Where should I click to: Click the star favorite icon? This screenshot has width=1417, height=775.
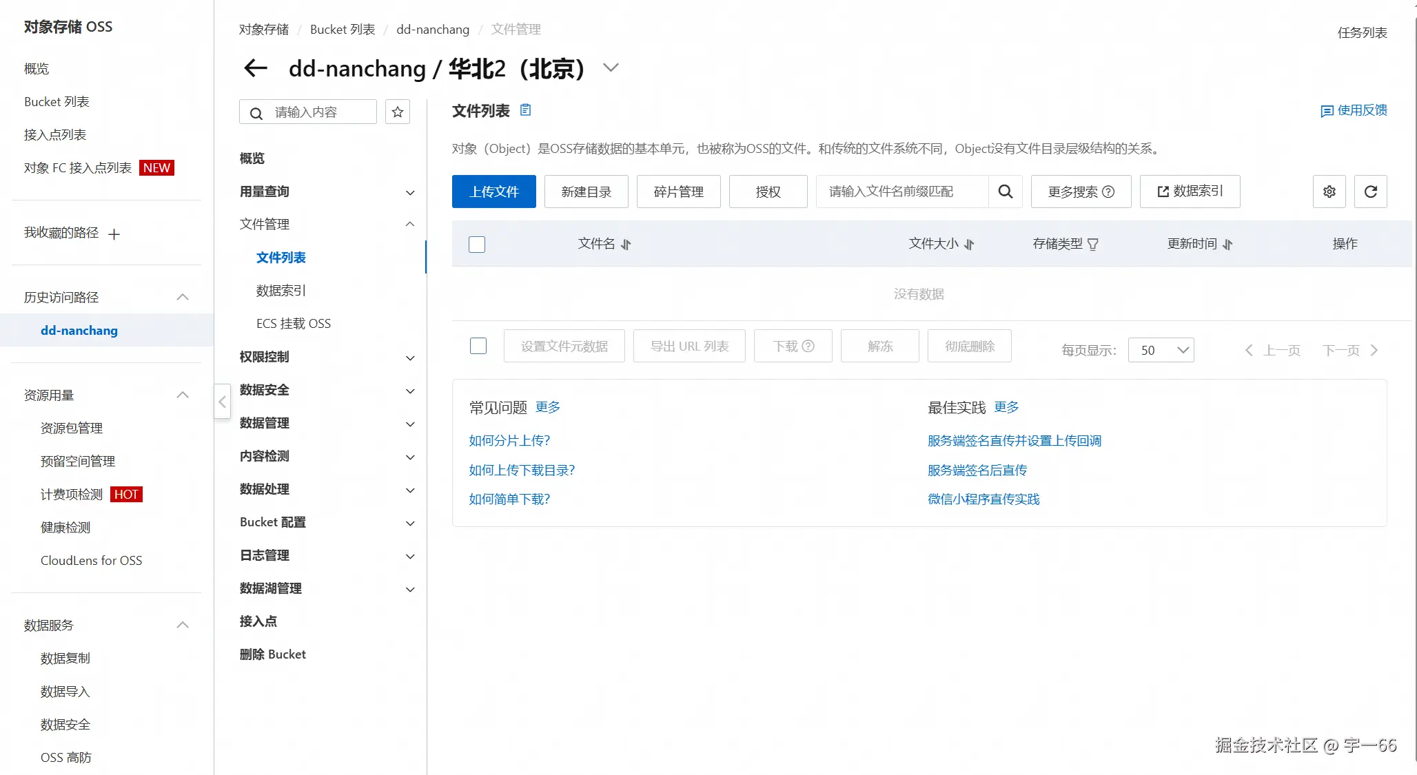[x=398, y=112]
